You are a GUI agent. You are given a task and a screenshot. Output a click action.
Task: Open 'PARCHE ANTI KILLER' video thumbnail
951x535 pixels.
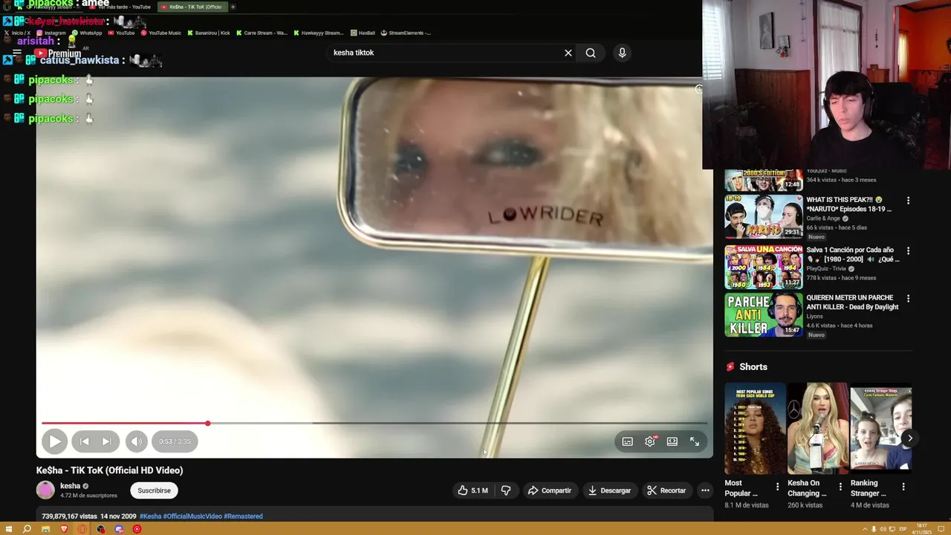coord(764,315)
